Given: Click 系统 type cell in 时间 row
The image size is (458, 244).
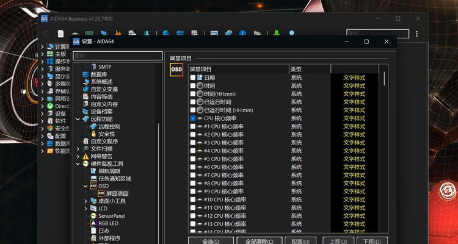Looking at the screenshot, I should point(296,86).
